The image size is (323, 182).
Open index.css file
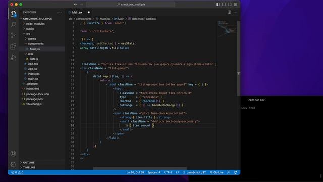pos(34,74)
